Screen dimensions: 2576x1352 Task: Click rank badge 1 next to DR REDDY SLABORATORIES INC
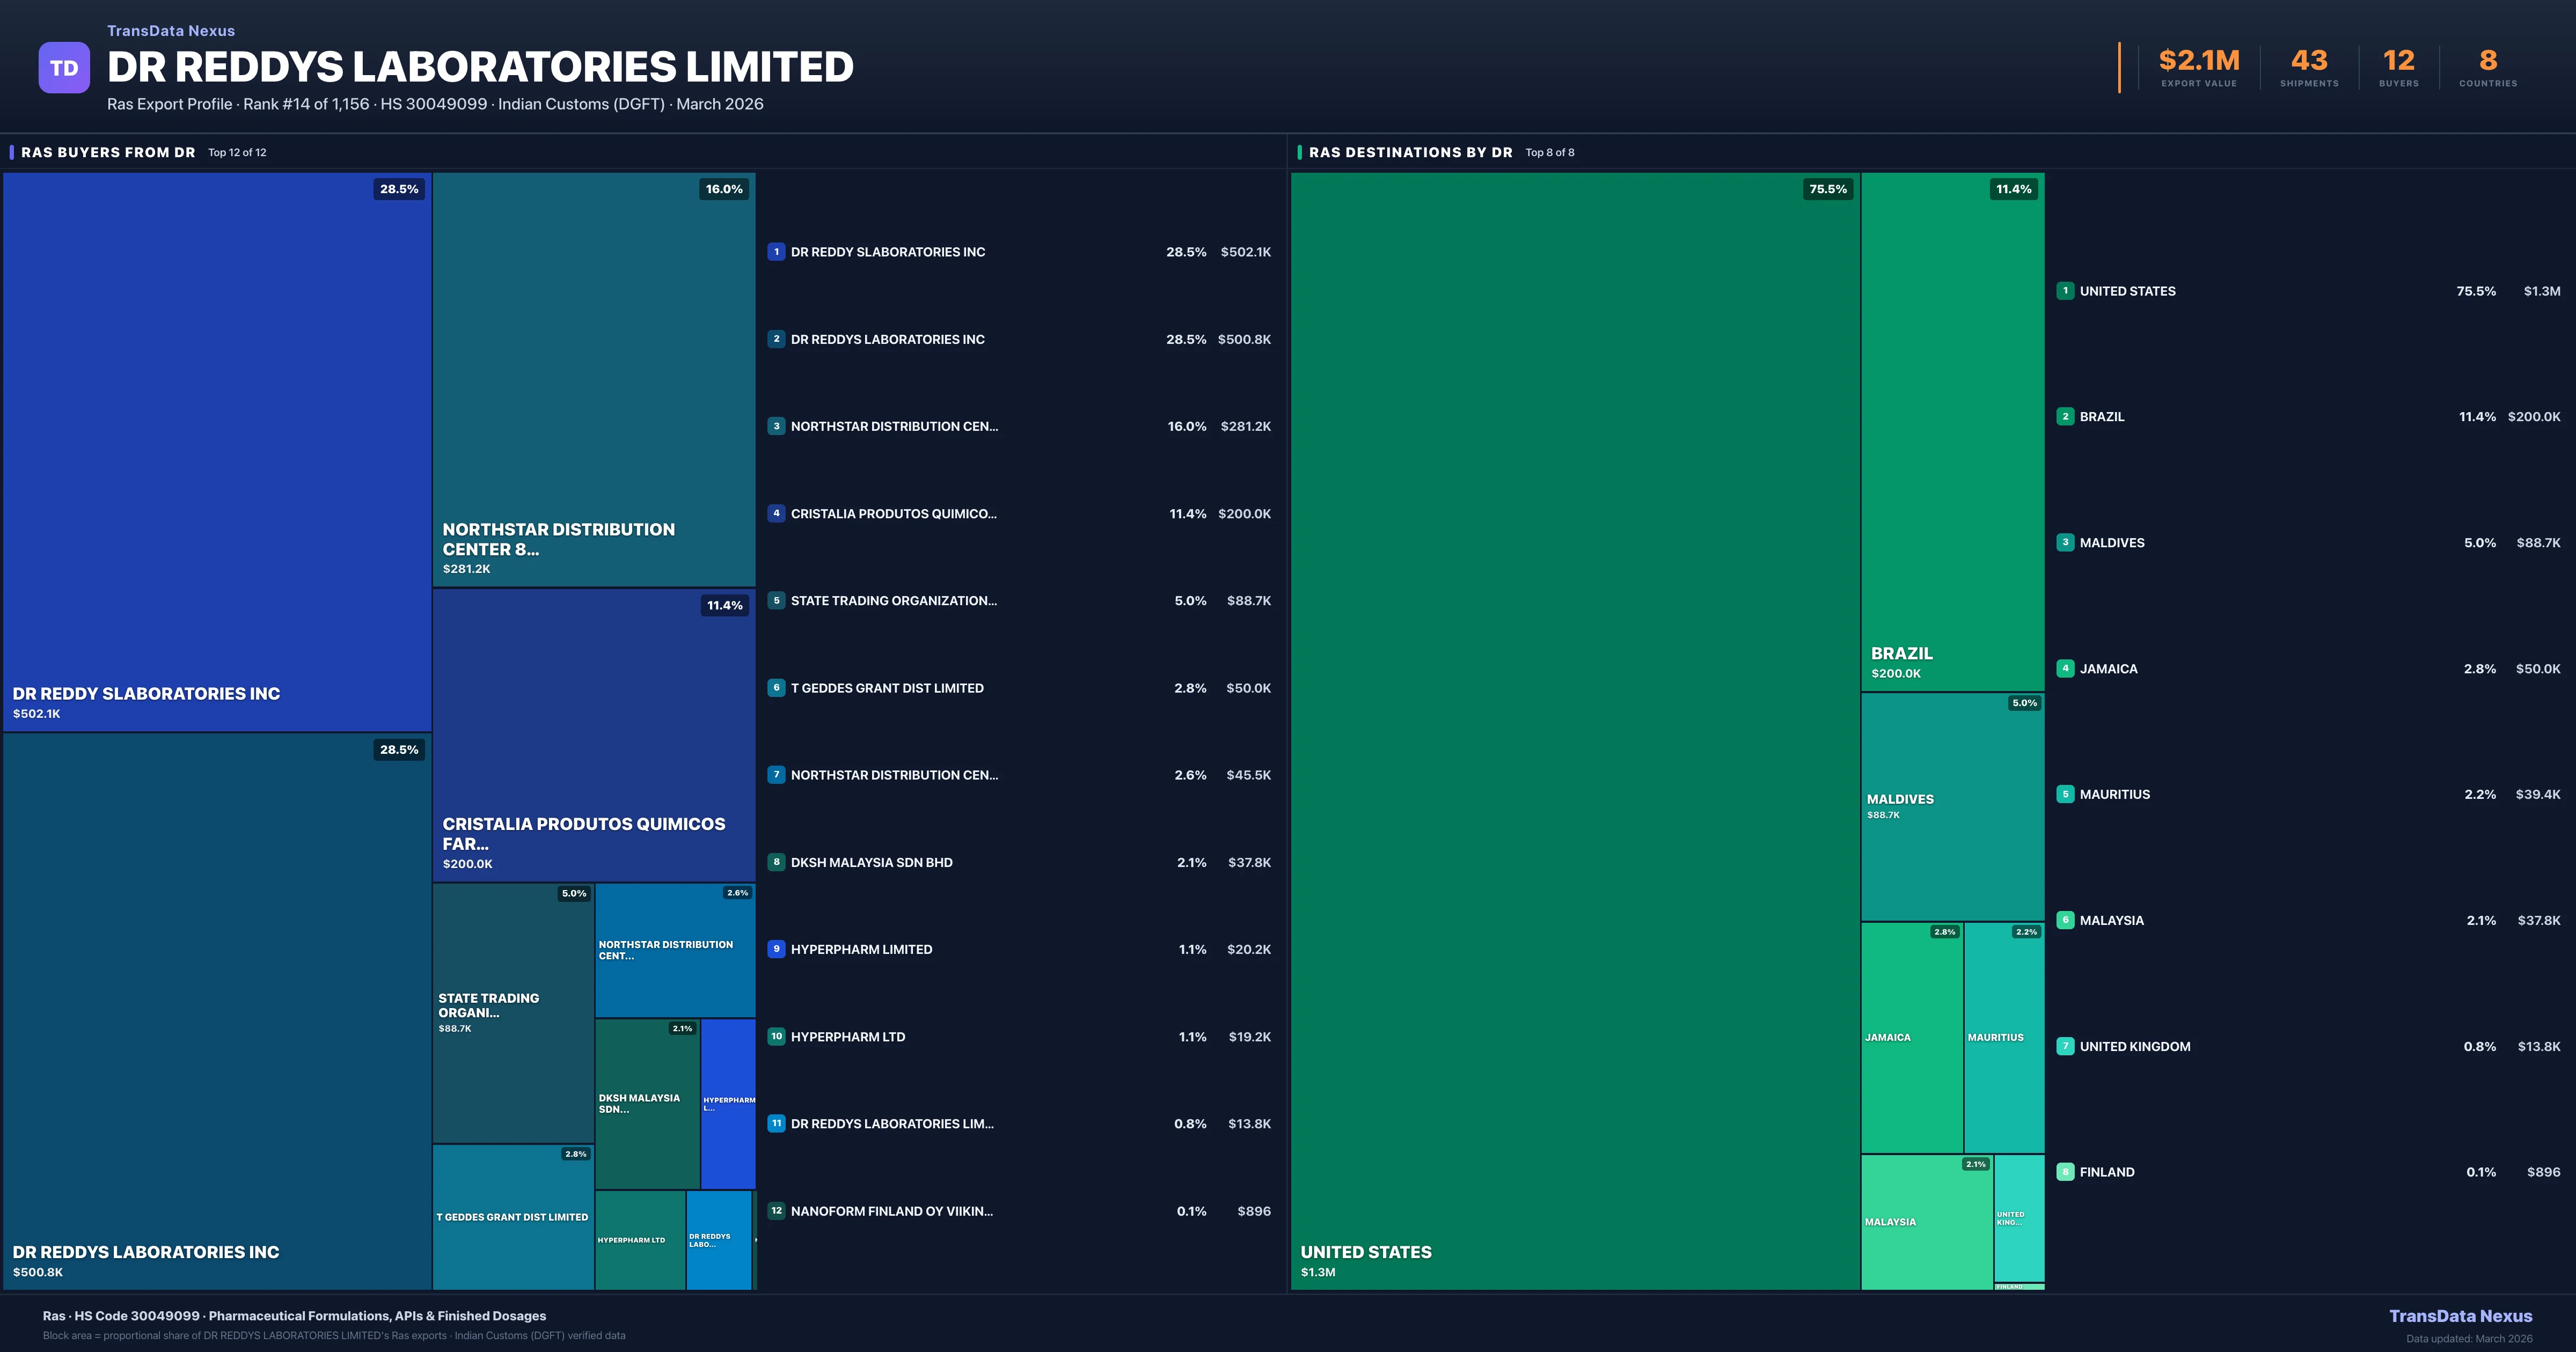click(x=776, y=252)
